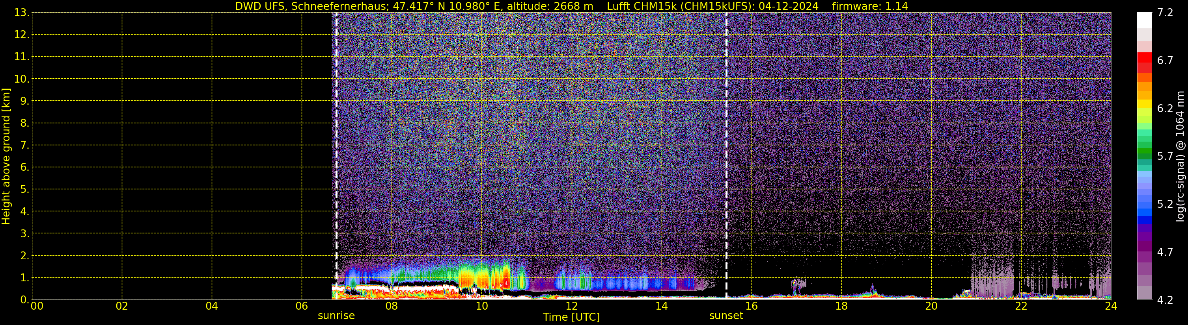The width and height of the screenshot is (1188, 325).
Task: Click the time axis tick label 18
Action: (x=841, y=306)
